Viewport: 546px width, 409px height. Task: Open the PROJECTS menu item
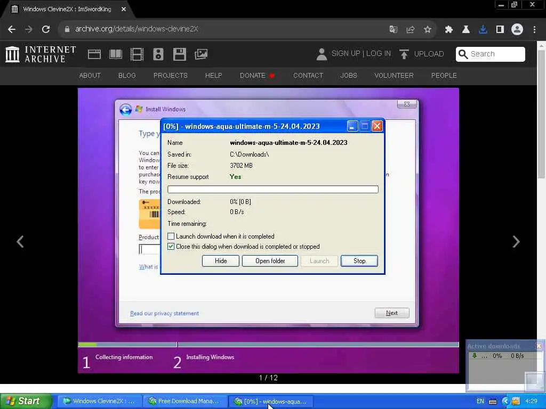tap(171, 76)
